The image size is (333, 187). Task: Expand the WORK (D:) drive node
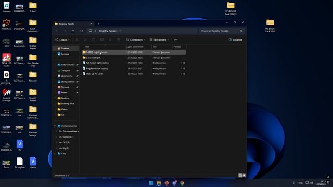tap(56, 137)
